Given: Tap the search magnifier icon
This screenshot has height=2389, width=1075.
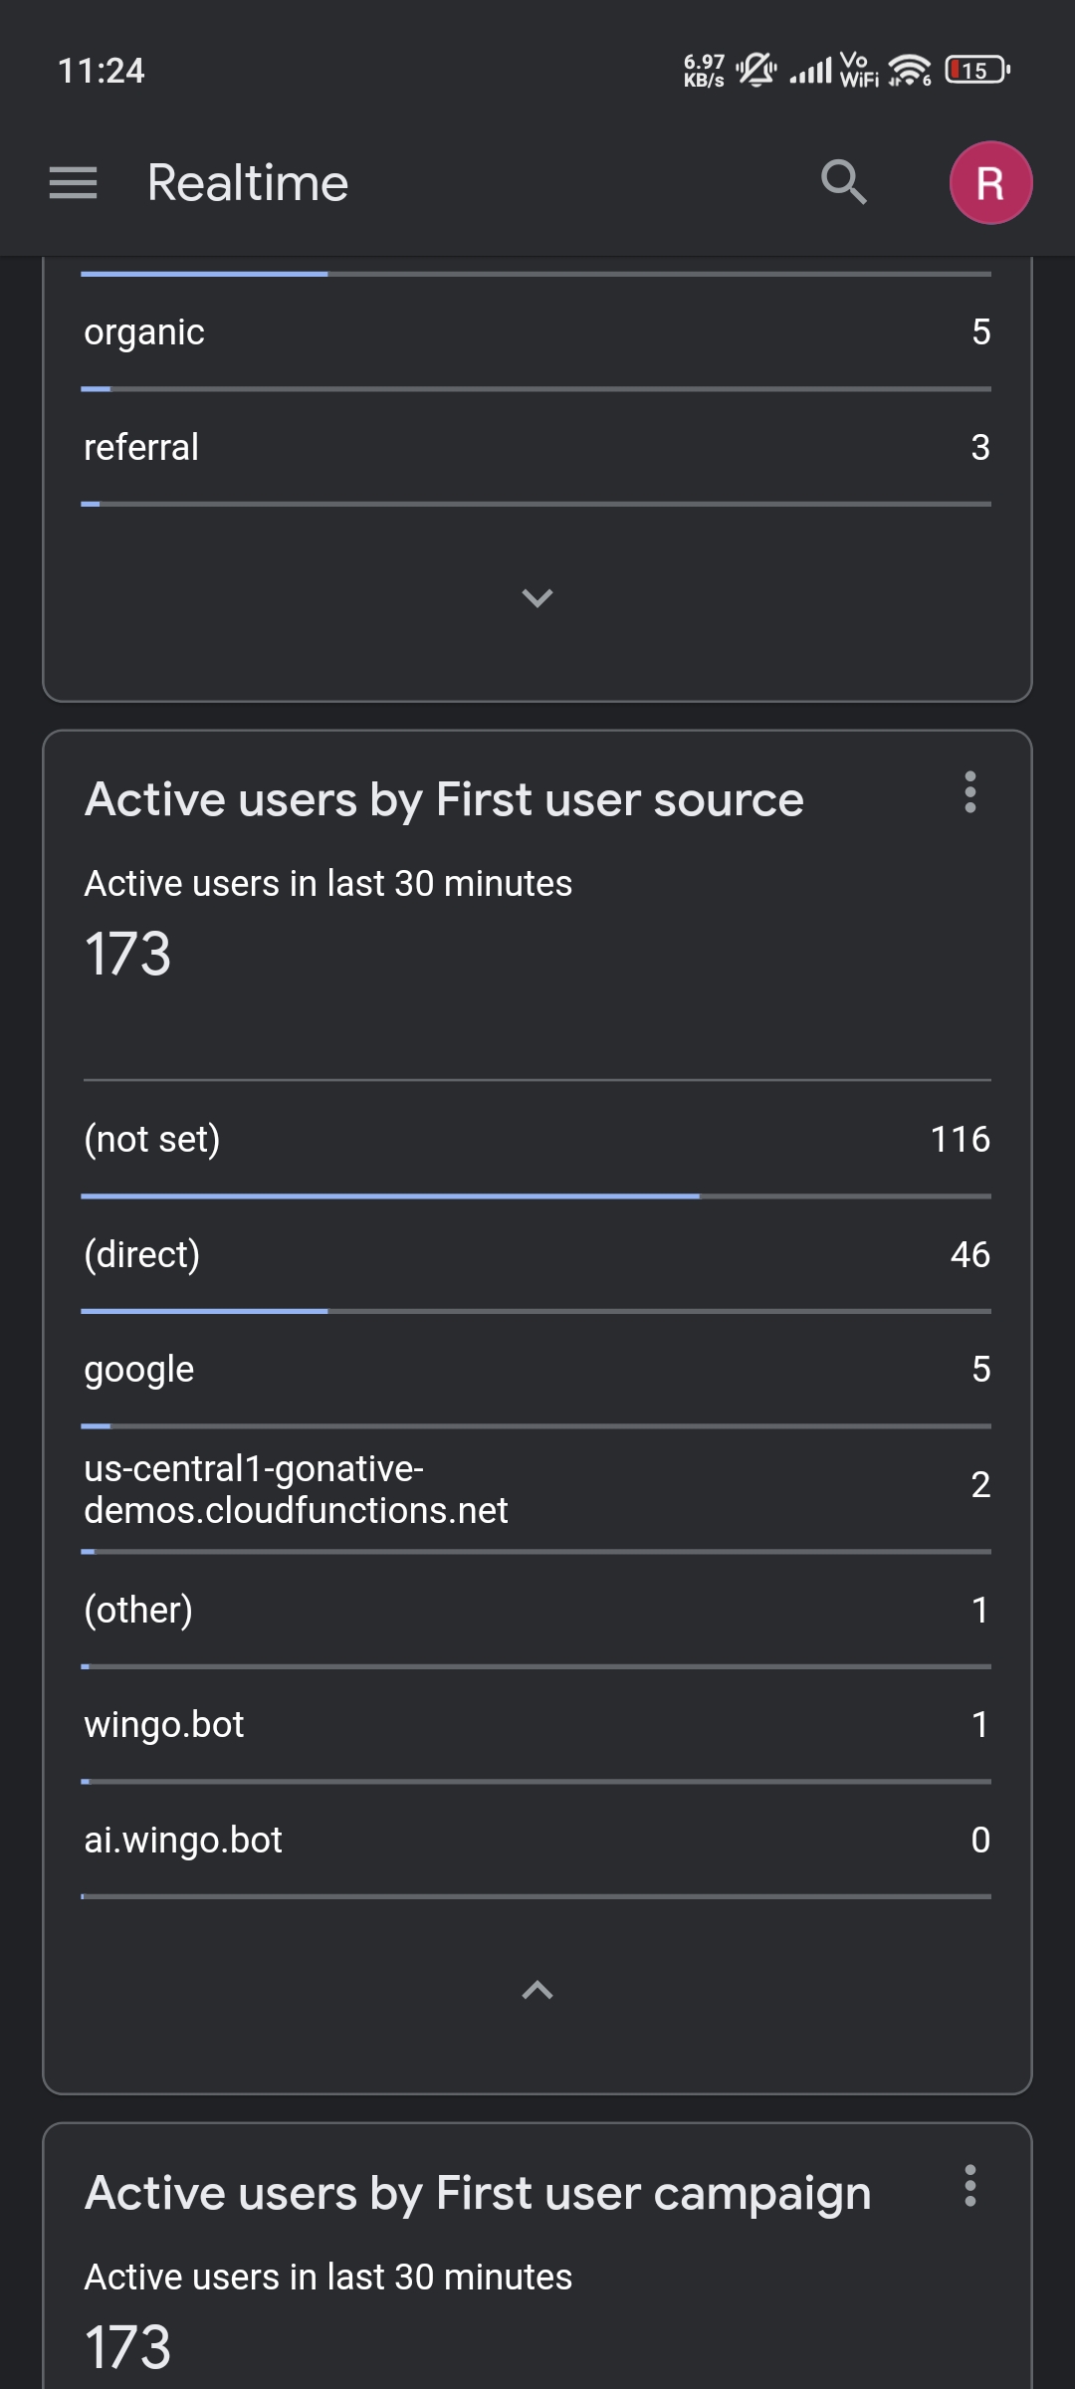Looking at the screenshot, I should 843,182.
